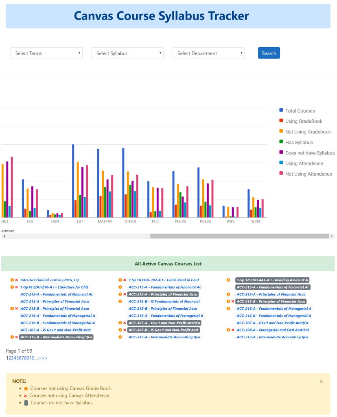Screen dimensions: 337x417
Task: Click the orange Grade Book icon in the NOTE legend
Action: (x=26, y=388)
